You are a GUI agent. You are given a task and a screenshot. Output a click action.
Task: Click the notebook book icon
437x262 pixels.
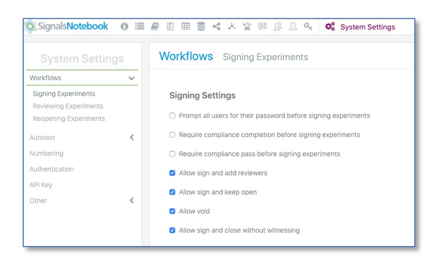(x=155, y=27)
